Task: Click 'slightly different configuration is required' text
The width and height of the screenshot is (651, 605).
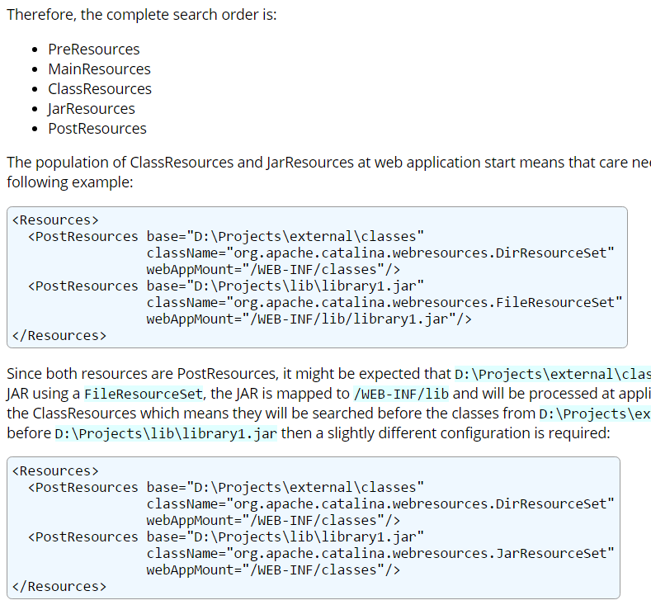Action: click(469, 433)
